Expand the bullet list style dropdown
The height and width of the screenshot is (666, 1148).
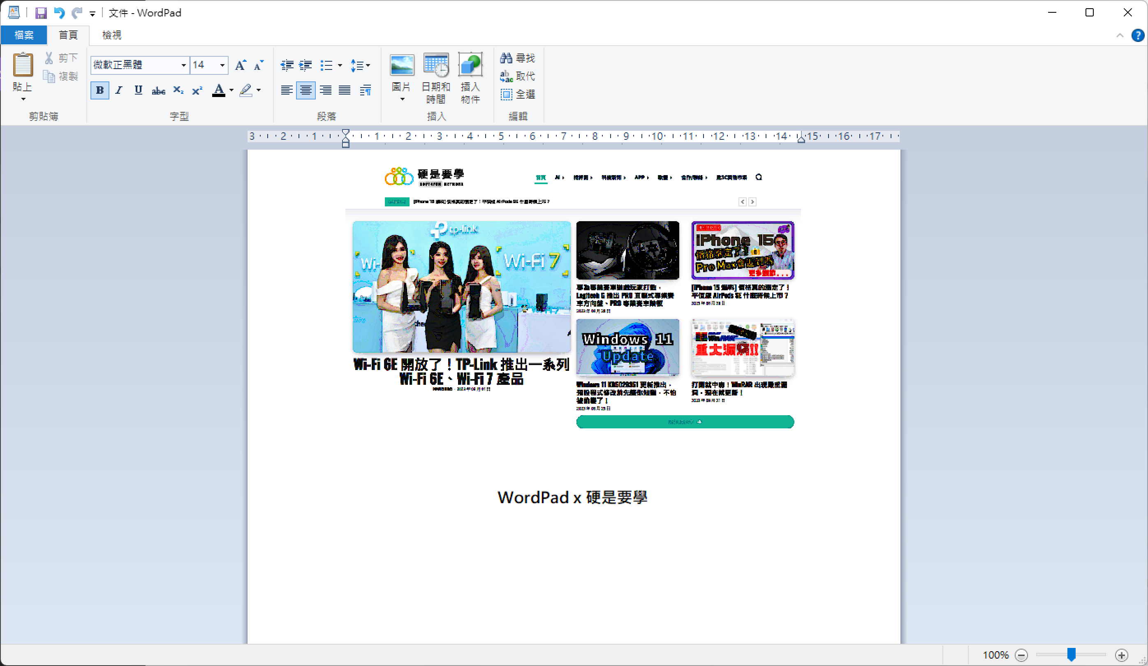coord(340,66)
